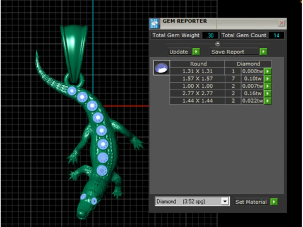Click green arrow for 1.00 X 1.00 row
The height and width of the screenshot is (227, 303).
(268, 86)
